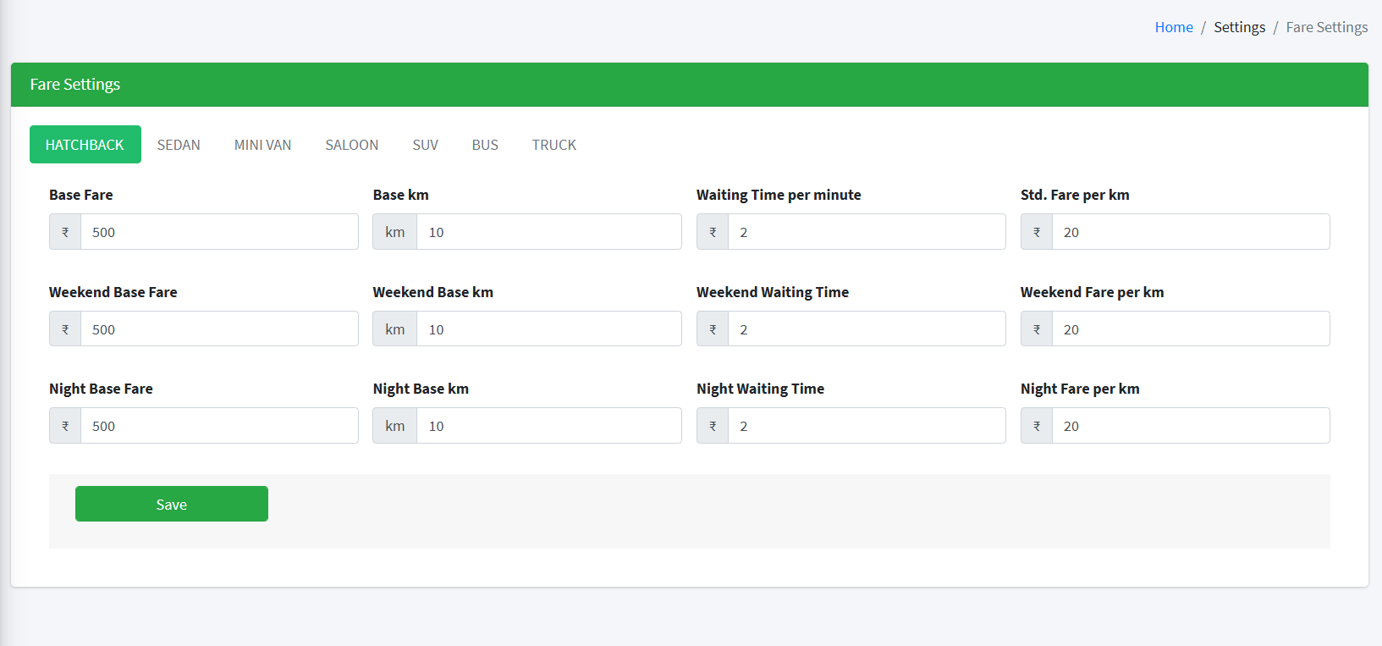Select the TRUCK tab
The width and height of the screenshot is (1382, 646).
coord(553,145)
